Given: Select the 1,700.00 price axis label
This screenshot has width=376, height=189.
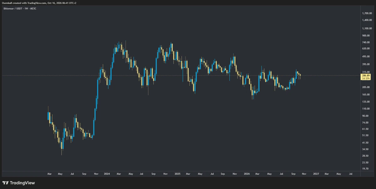Looking at the screenshot, I should [x=367, y=13].
